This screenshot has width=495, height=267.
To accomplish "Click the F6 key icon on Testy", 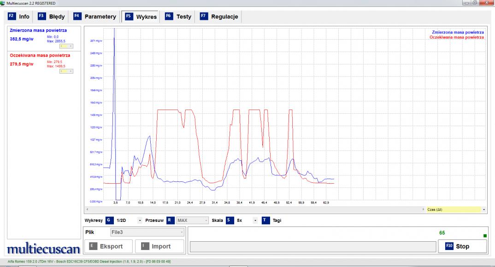I will [169, 17].
